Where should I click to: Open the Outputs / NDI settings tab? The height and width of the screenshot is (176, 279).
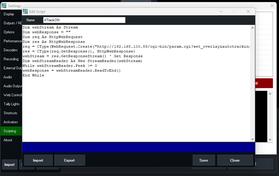pyautogui.click(x=11, y=23)
